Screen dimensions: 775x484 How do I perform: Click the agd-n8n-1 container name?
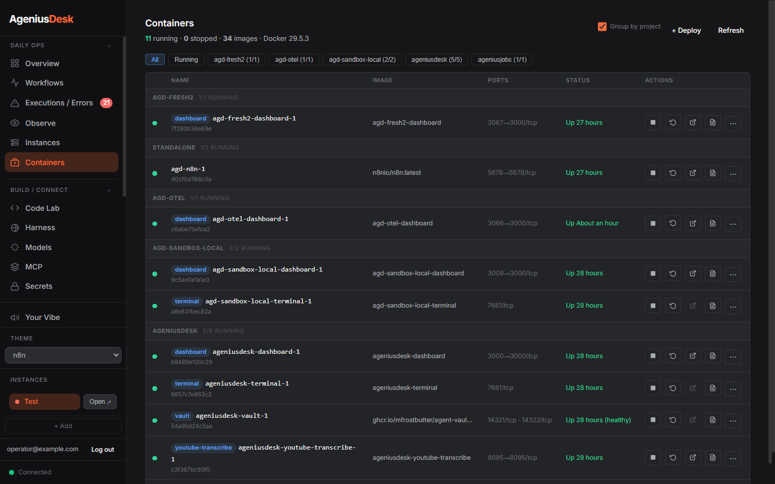(x=188, y=169)
